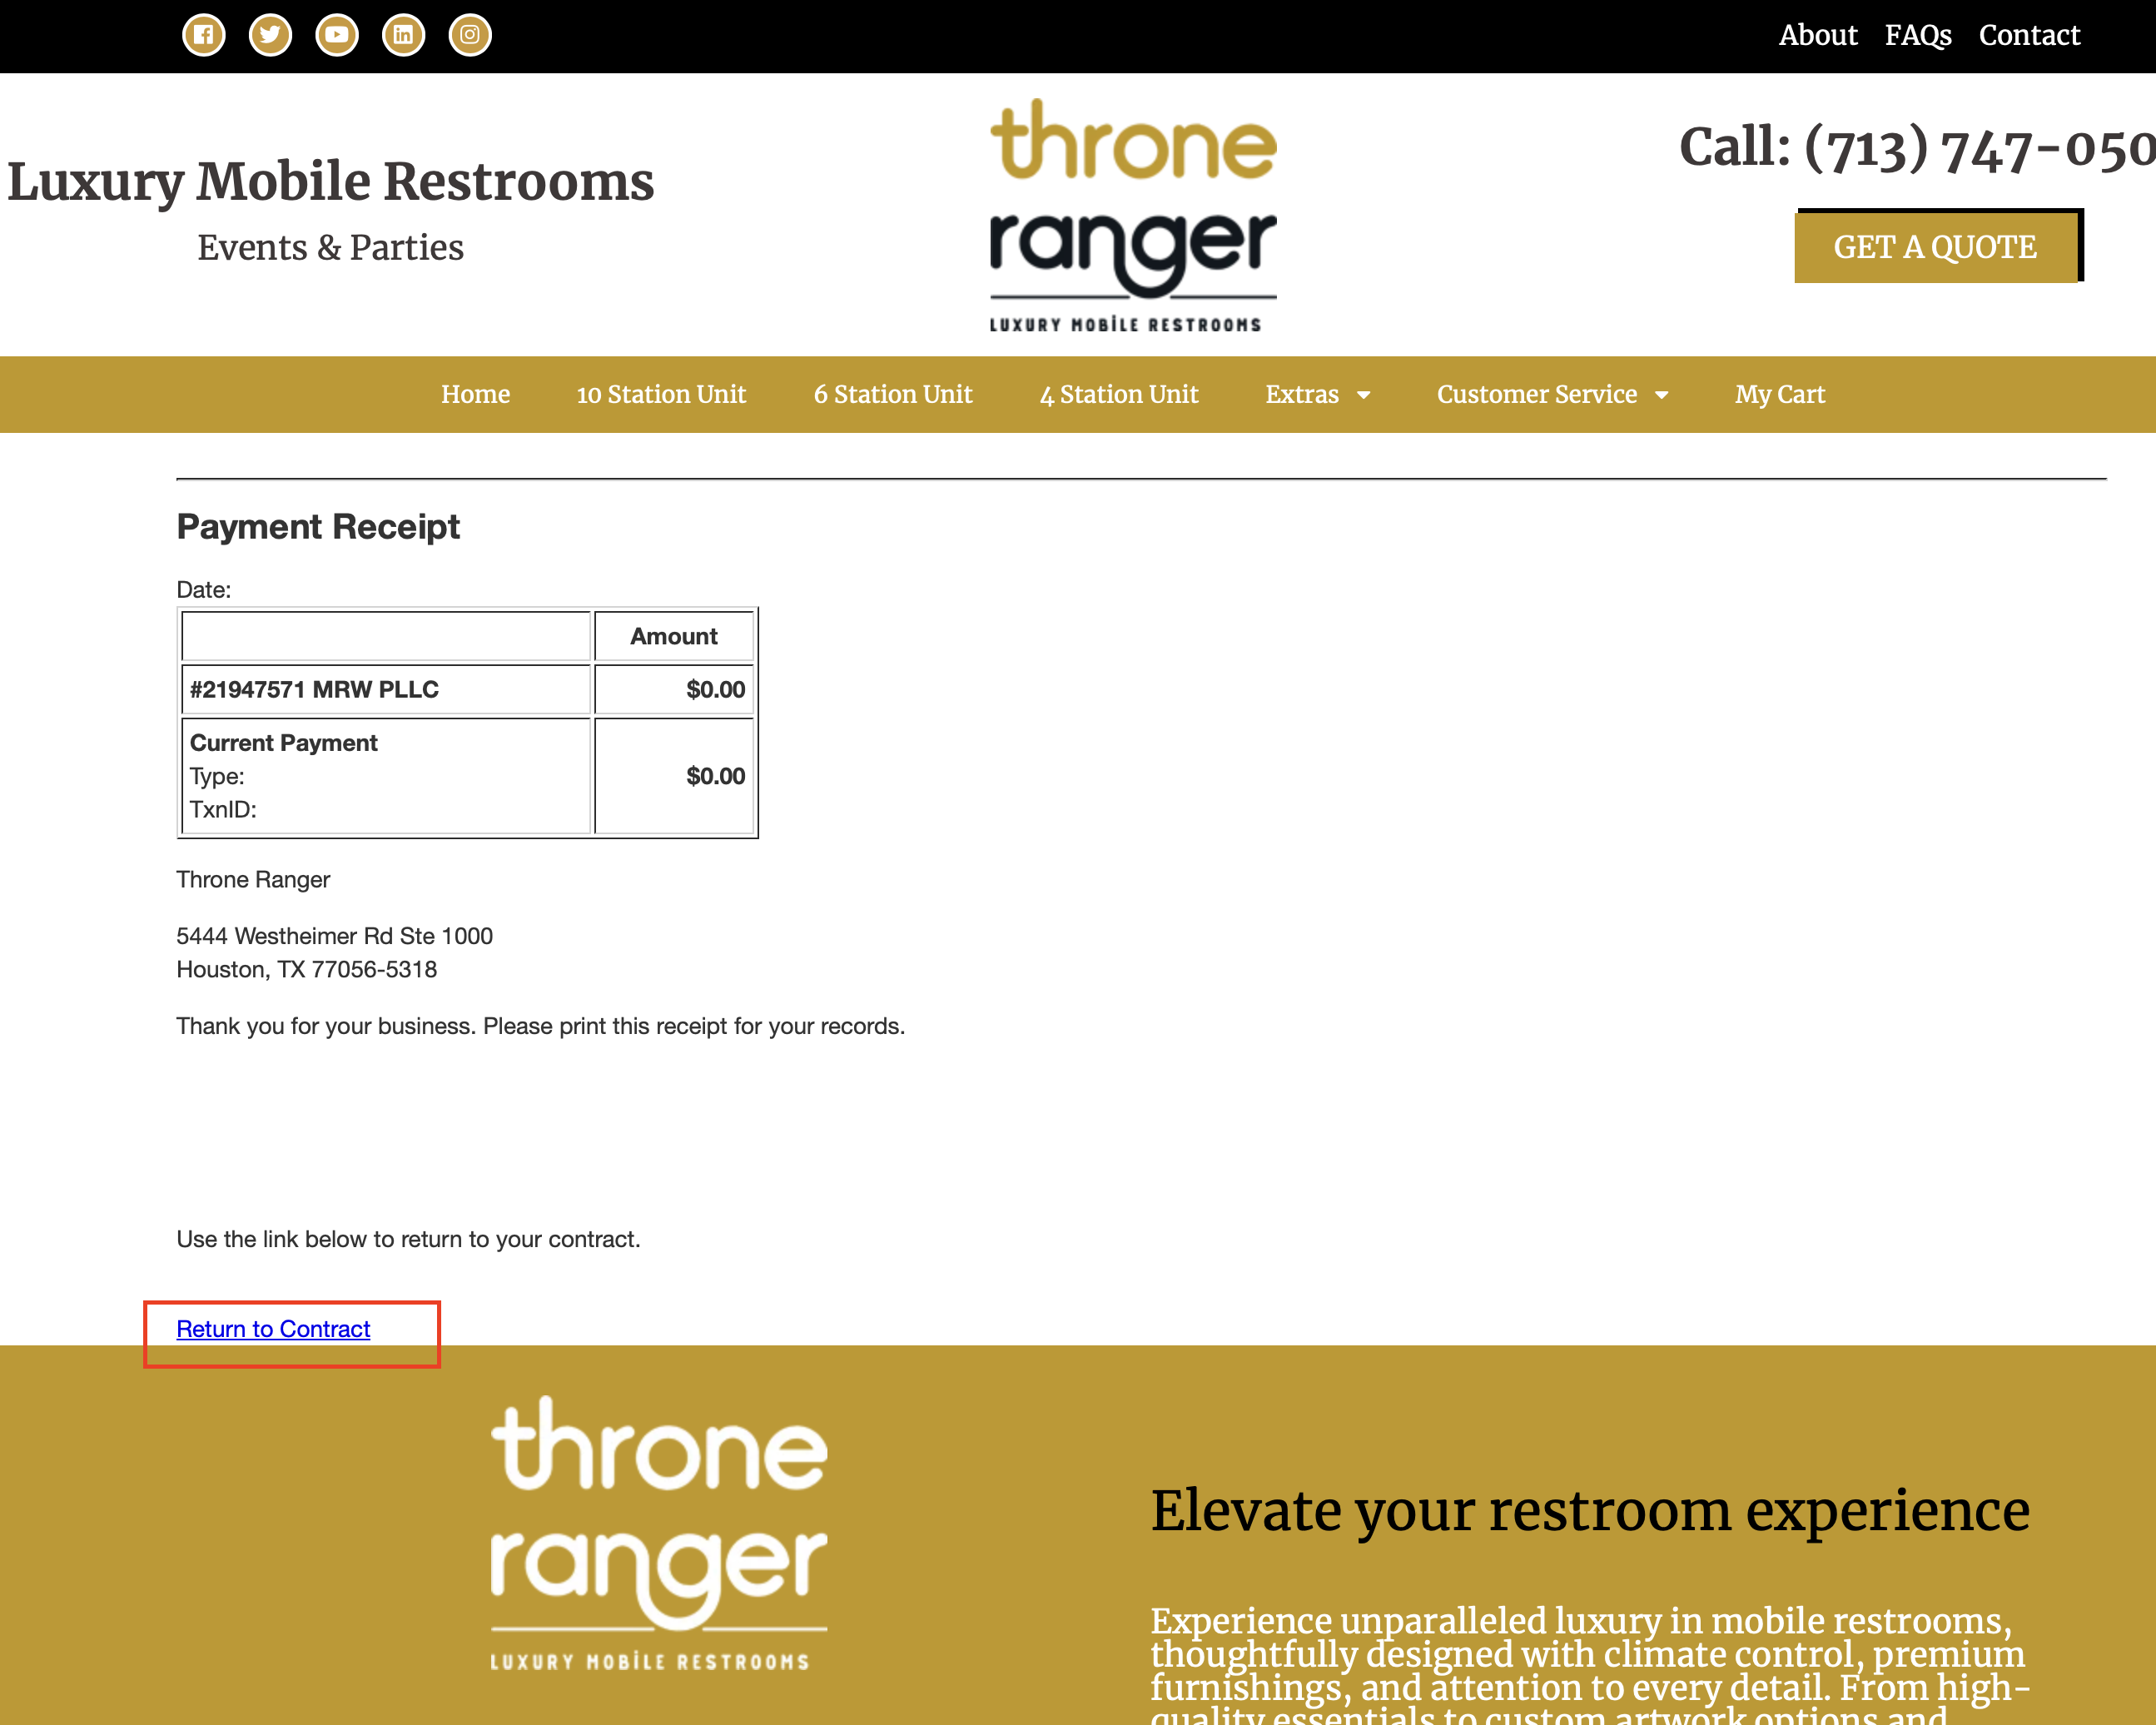Viewport: 2156px width, 1725px height.
Task: Open My Cart from navigation
Action: [x=1779, y=394]
